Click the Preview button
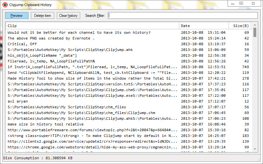Viewport: 263px width, 164px height. tap(17, 16)
